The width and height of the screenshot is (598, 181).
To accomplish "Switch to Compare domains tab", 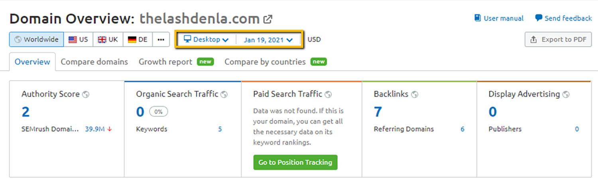I will [94, 62].
